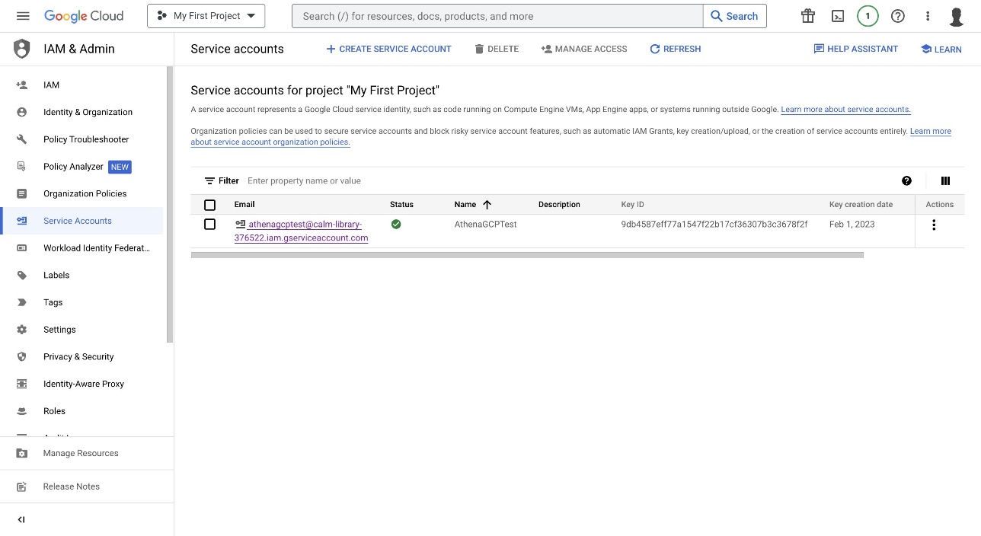Open IAM in the sidebar
The image size is (981, 536).
(x=51, y=85)
